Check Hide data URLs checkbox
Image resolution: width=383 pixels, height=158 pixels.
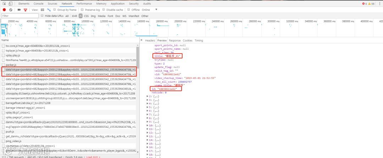click(42, 16)
